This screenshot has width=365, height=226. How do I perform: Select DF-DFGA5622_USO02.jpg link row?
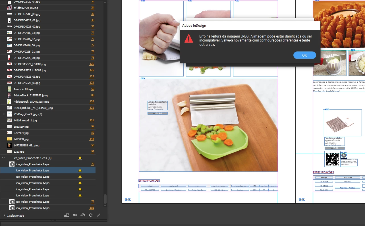(48, 70)
